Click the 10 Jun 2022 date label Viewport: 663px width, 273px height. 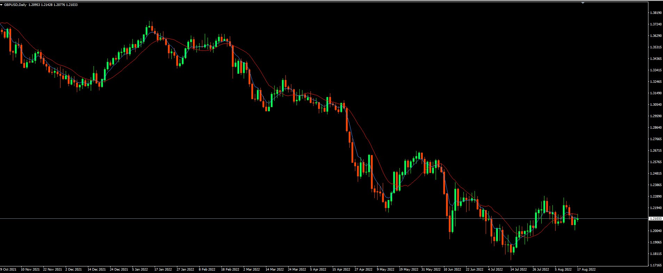(x=452, y=270)
